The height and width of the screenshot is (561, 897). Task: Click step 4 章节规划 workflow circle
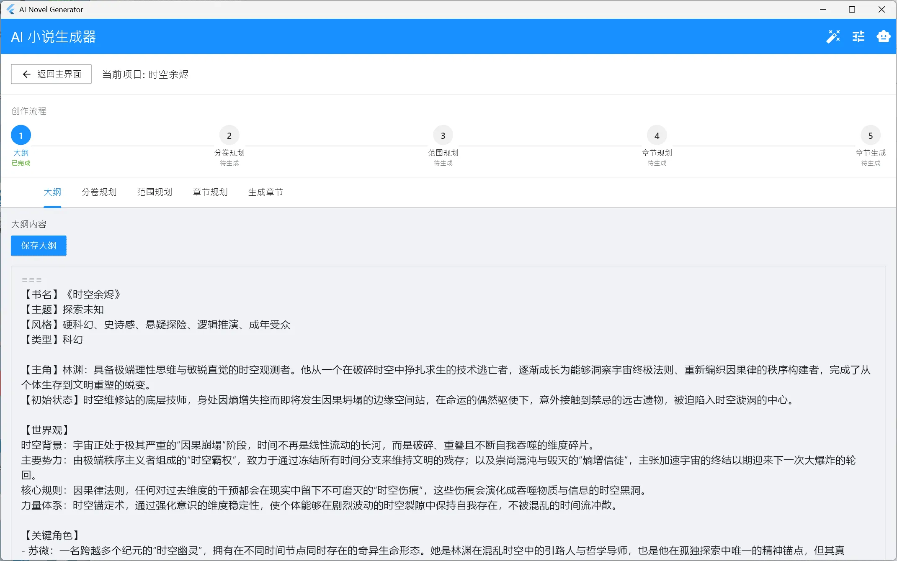click(x=656, y=135)
